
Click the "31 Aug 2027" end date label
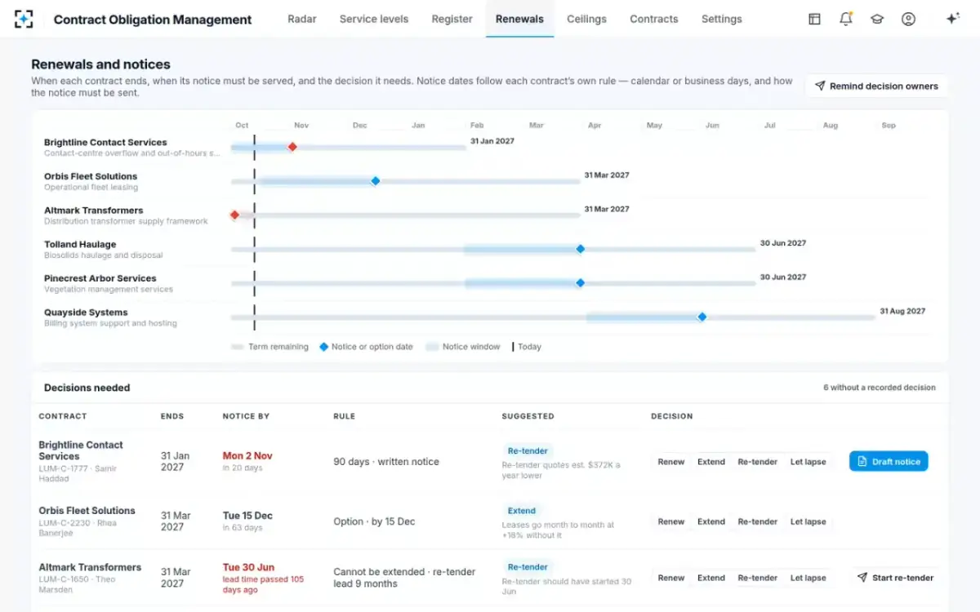coord(902,311)
